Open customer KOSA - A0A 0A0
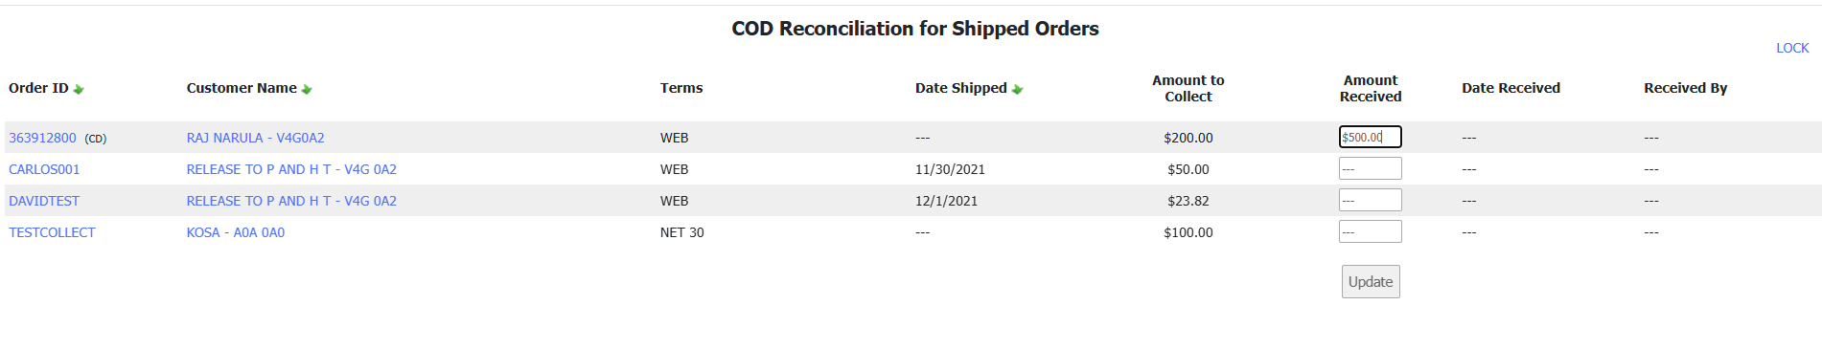1822x349 pixels. tap(235, 232)
